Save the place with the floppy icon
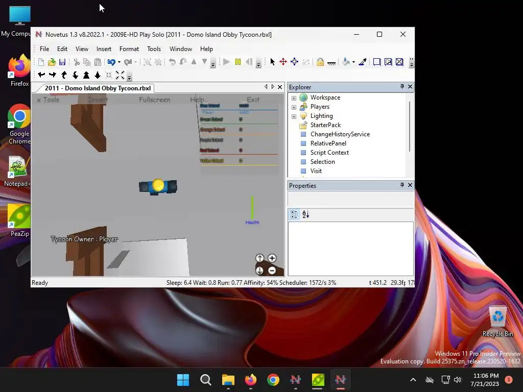 (62, 62)
